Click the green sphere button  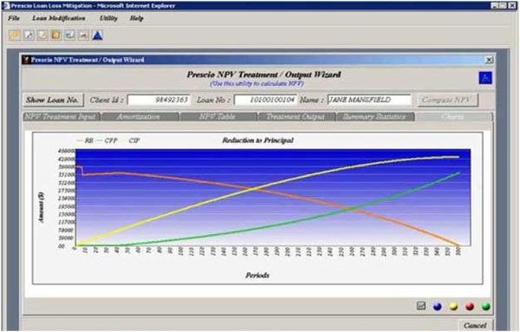click(486, 307)
